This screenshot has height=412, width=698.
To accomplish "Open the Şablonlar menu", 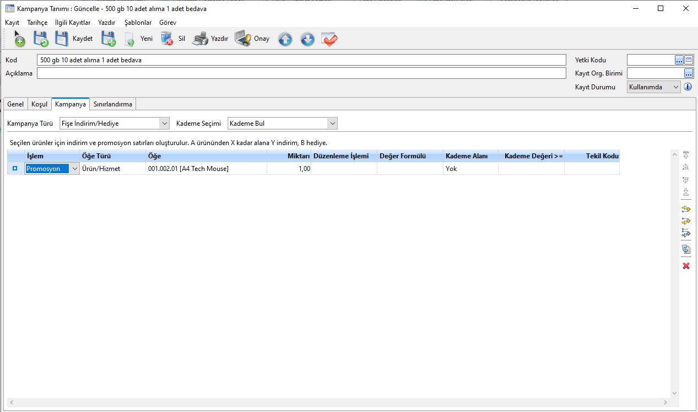I will (138, 23).
